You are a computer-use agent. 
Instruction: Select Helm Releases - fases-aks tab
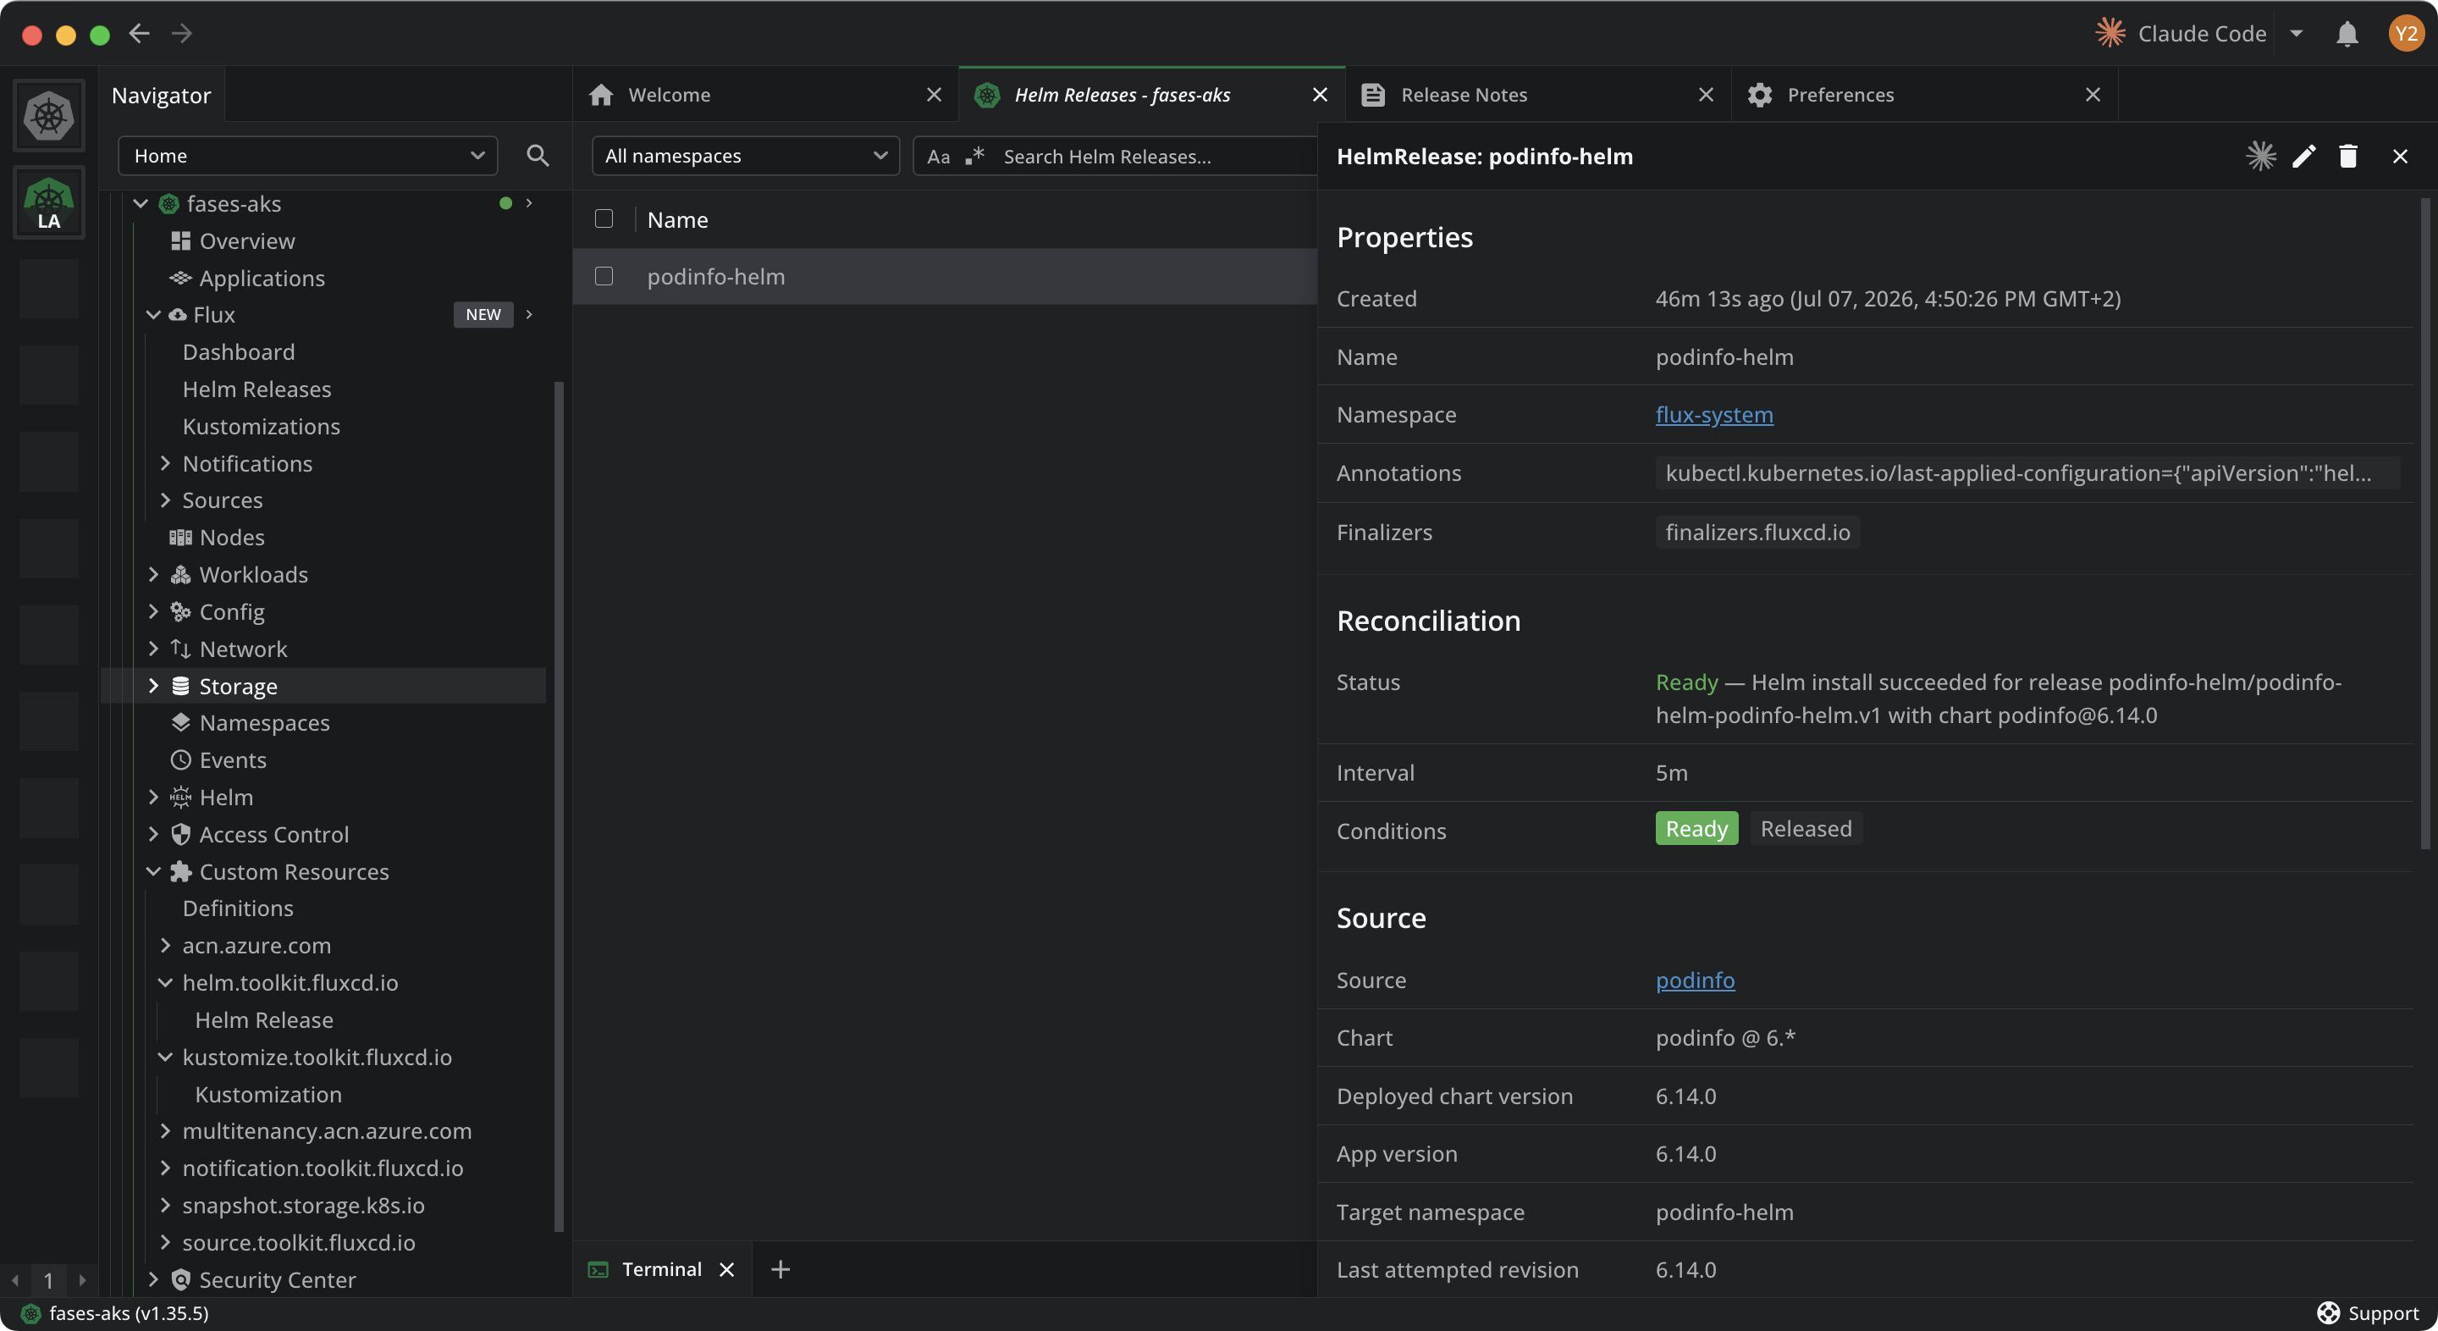tap(1152, 95)
